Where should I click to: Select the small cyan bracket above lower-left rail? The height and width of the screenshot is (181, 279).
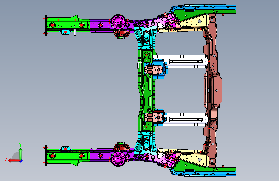pos(65,149)
